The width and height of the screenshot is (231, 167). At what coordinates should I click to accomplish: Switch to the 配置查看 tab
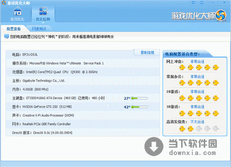pos(13,29)
